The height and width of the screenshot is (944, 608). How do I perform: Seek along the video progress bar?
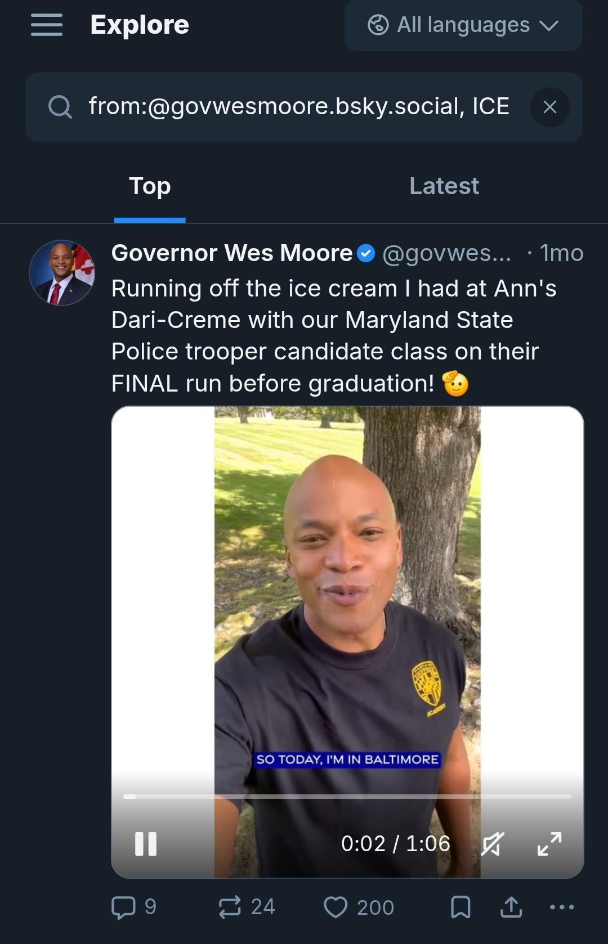point(347,797)
